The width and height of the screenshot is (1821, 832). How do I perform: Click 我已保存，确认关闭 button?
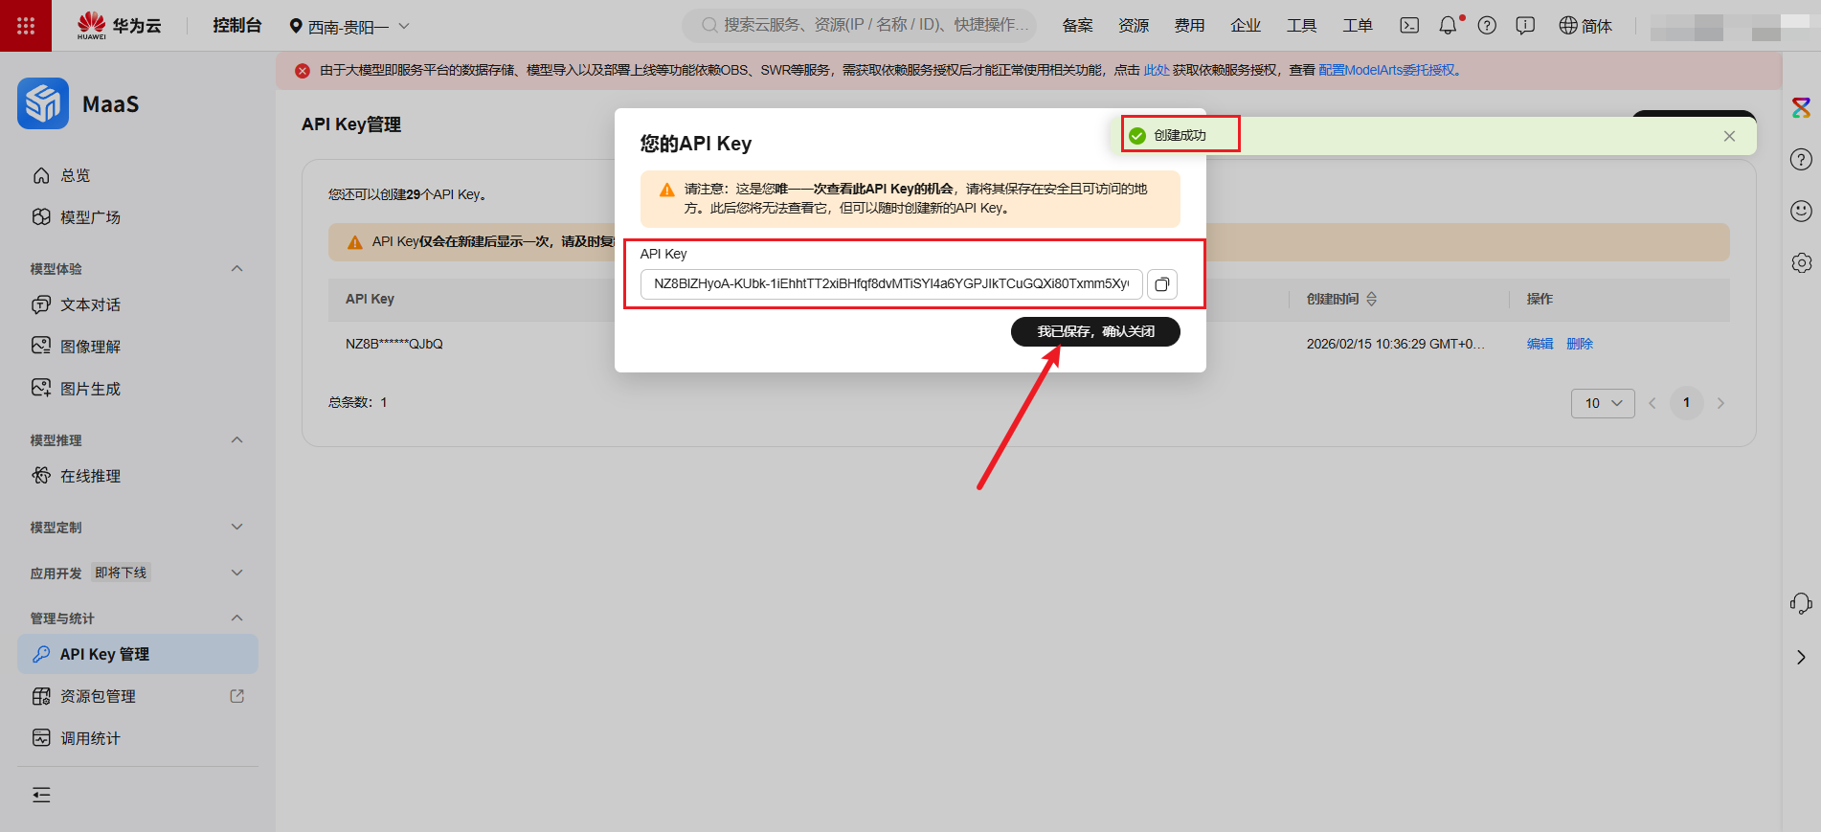pos(1095,331)
